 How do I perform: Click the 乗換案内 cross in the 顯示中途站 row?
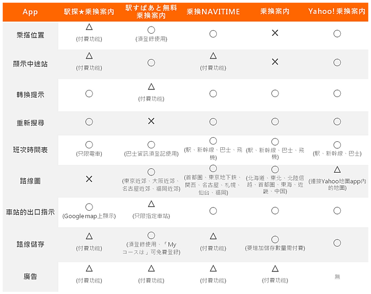point(275,62)
